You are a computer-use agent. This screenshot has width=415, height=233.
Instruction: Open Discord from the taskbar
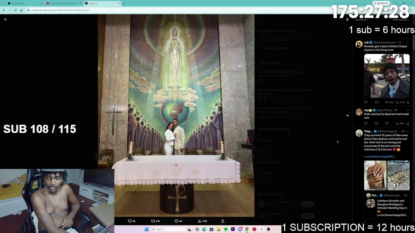[x=240, y=229]
